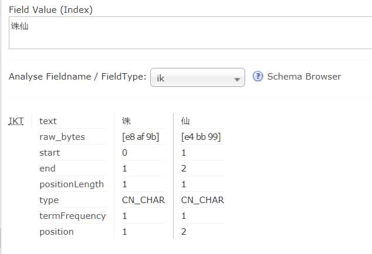The height and width of the screenshot is (254, 372).
Task: Expand the ik FieldType dropdown arrow
Action: coord(237,79)
